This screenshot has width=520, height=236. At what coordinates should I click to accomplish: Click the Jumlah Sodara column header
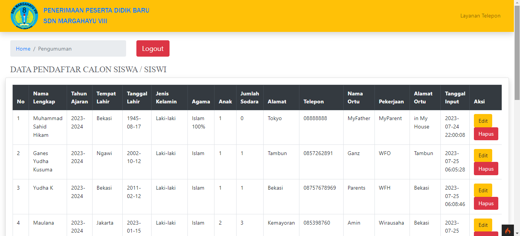point(250,98)
